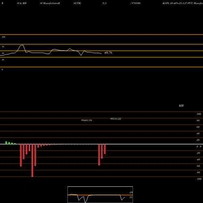The height and width of the screenshot is (203, 203).
Task: Click the RSI value label 40.76
Action: click(108, 53)
